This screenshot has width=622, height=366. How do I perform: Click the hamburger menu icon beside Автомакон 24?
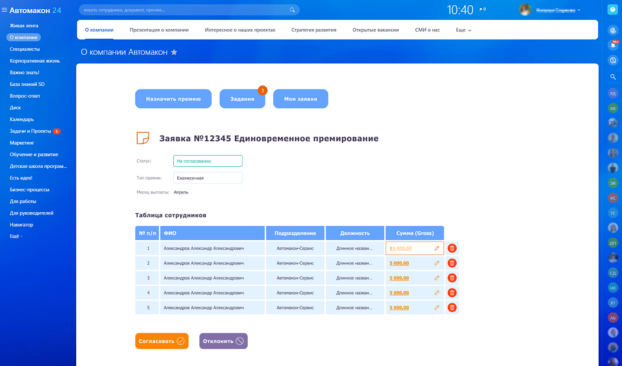point(5,10)
